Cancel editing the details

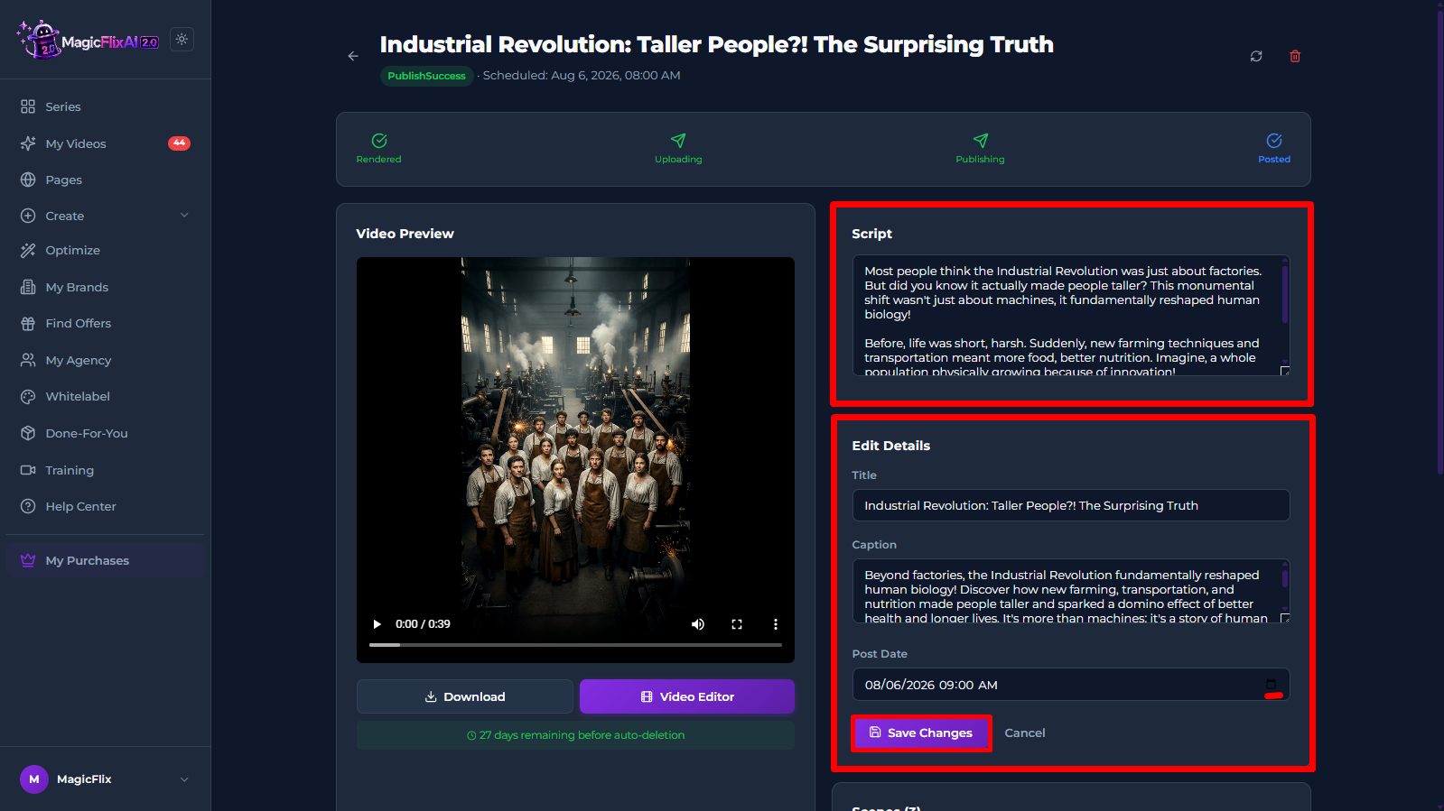coord(1025,733)
